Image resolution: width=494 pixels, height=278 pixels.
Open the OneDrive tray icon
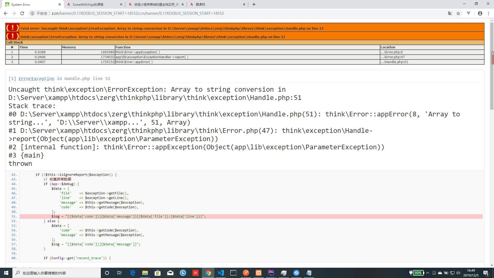(440, 273)
